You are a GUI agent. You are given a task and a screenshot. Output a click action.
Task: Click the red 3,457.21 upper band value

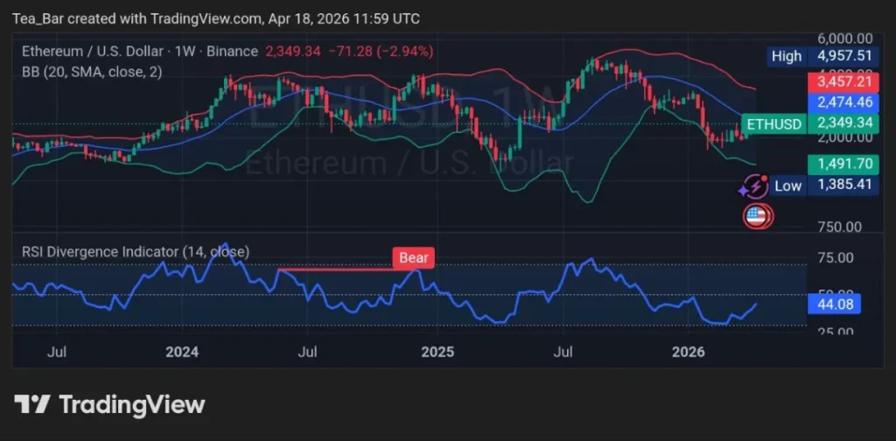[x=843, y=81]
